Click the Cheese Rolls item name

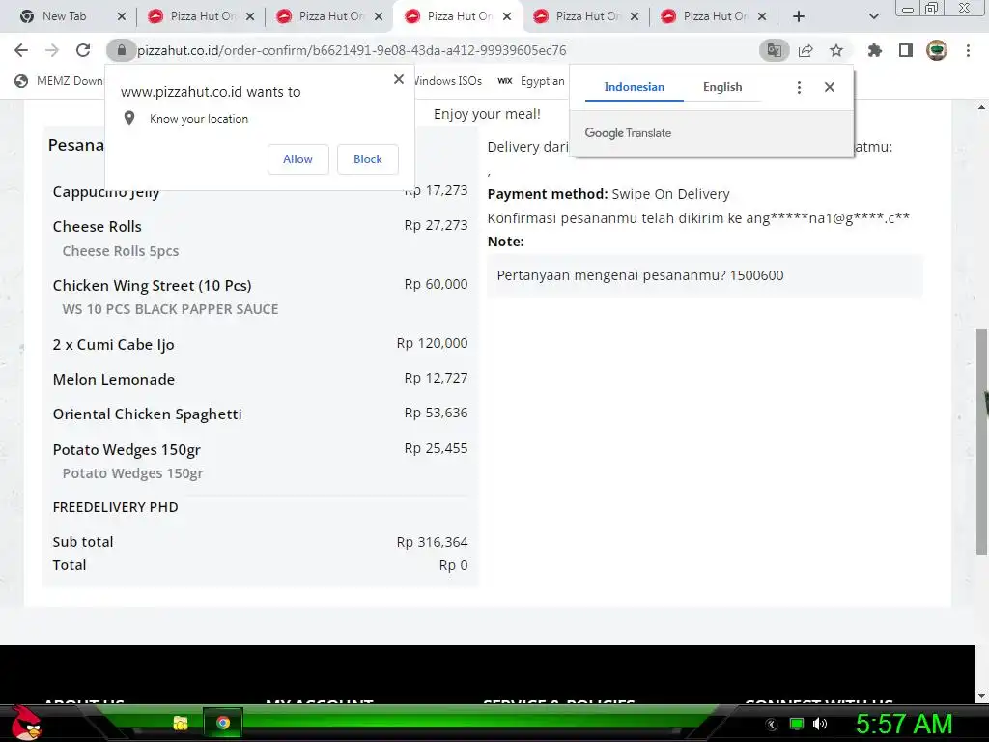(98, 226)
